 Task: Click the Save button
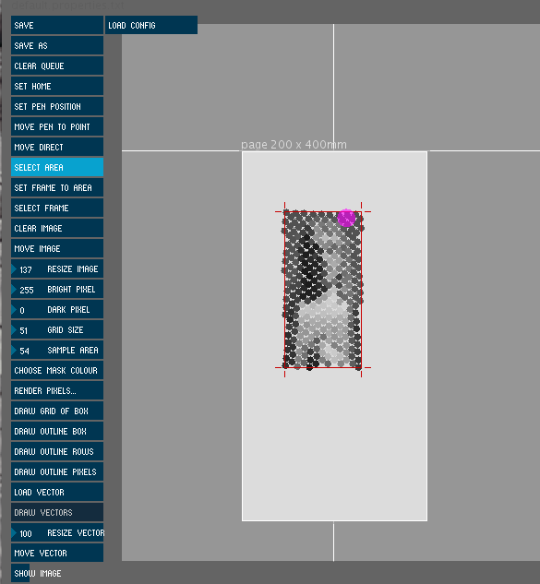click(57, 25)
